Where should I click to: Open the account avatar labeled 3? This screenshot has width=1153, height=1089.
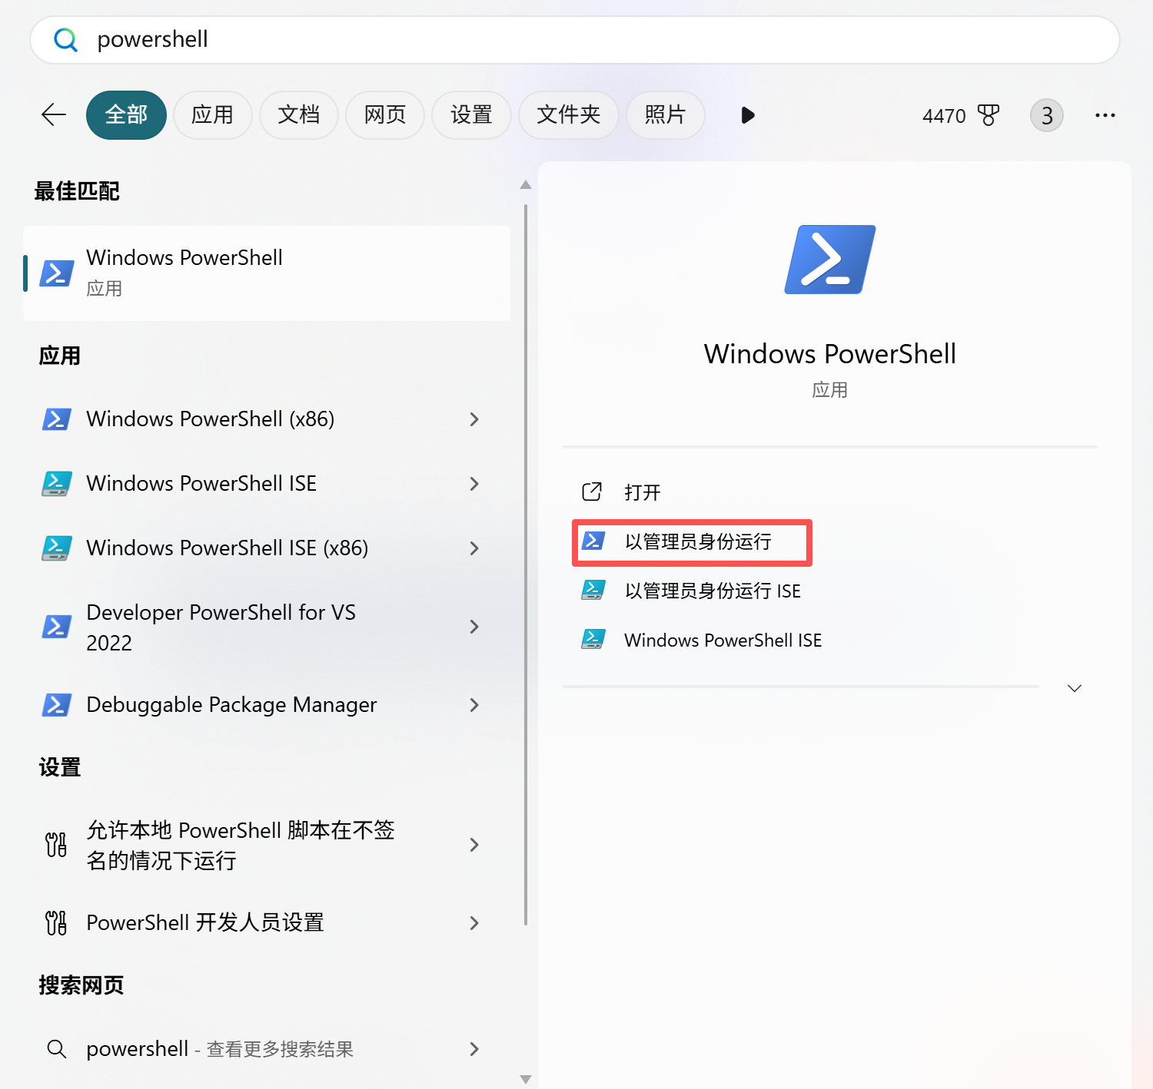click(1047, 115)
